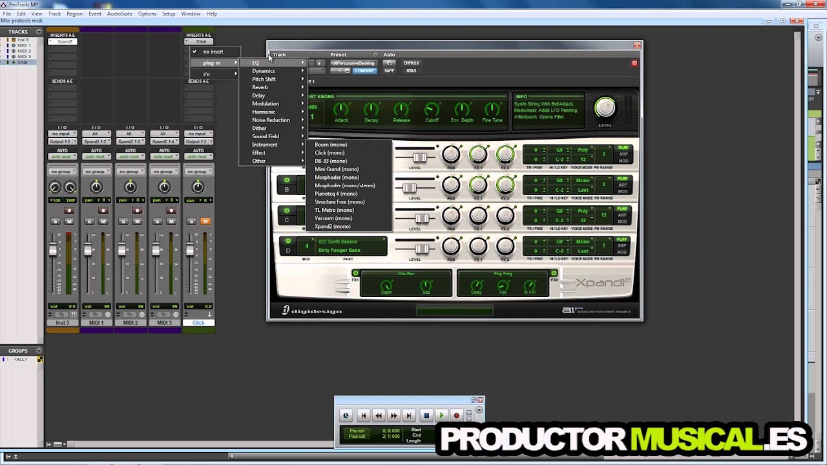Screen dimensions: 827x465
Task: Click the Click track pan knob
Action: [x=198, y=187]
